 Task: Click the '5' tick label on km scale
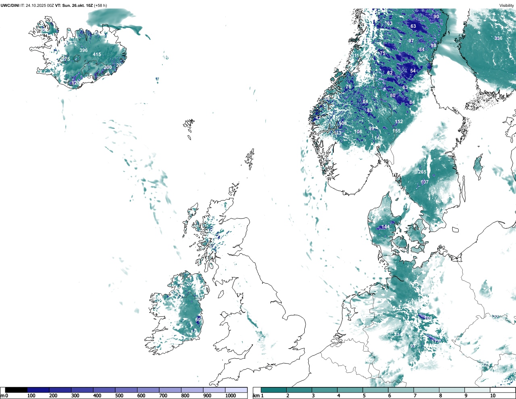pyautogui.click(x=364, y=396)
